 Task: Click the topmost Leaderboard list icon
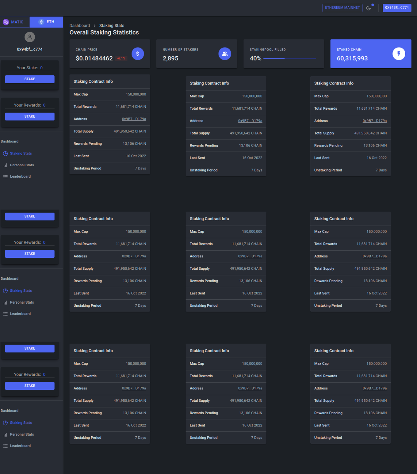[5, 176]
